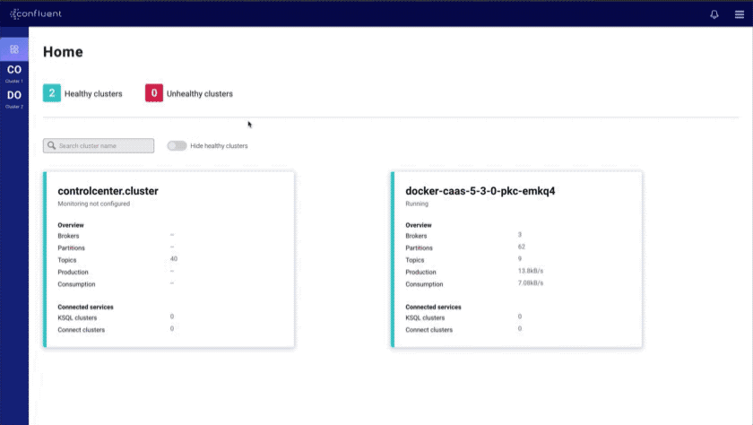Click Consumption value 7.08kB/s
The height and width of the screenshot is (425, 753).
[x=531, y=282]
